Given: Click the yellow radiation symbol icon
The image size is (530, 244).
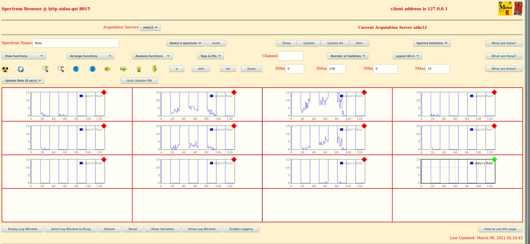Looking at the screenshot, I should [x=5, y=69].
